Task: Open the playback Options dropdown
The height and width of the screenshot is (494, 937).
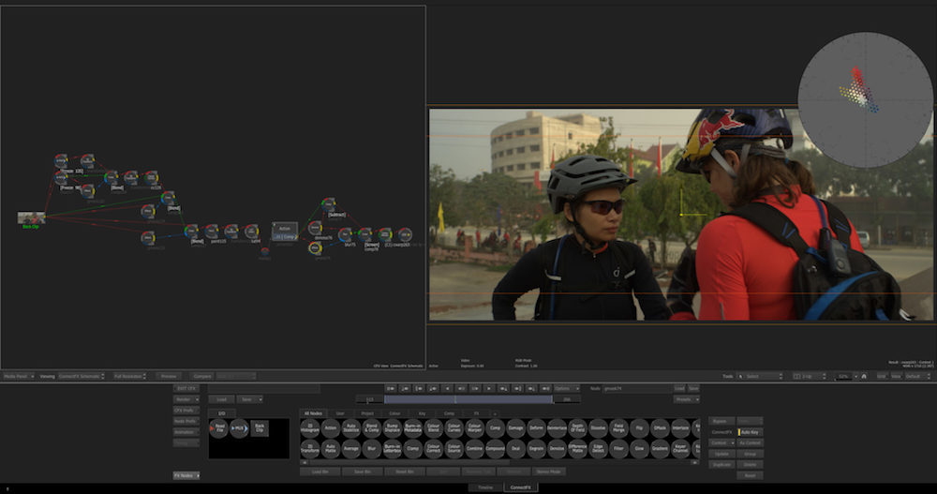Action: point(565,388)
